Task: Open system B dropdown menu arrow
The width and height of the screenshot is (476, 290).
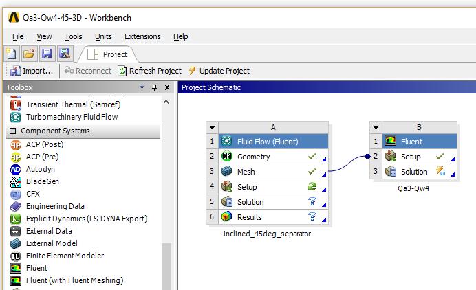Action: (376, 127)
